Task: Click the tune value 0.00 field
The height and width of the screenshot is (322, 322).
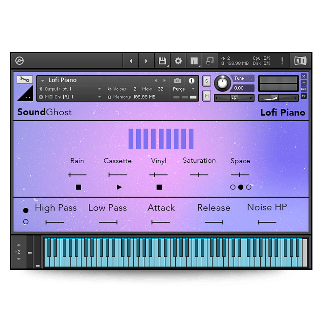Action: pyautogui.click(x=244, y=88)
